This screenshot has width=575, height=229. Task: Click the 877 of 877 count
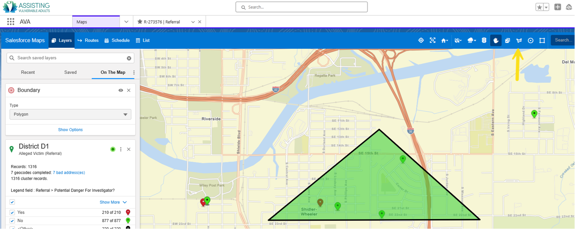tap(111, 221)
